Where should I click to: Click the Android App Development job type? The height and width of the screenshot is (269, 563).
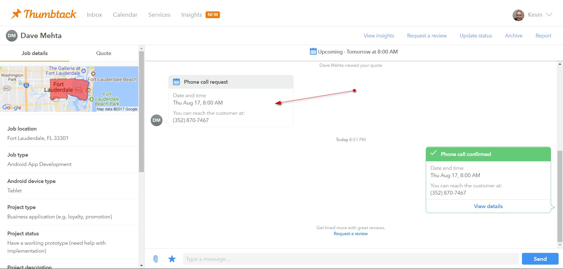39,164
